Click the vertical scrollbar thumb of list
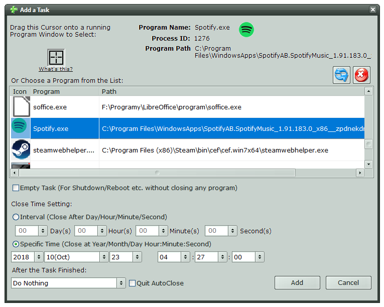Image resolution: width=384 pixels, height=307 pixels. coord(368,144)
